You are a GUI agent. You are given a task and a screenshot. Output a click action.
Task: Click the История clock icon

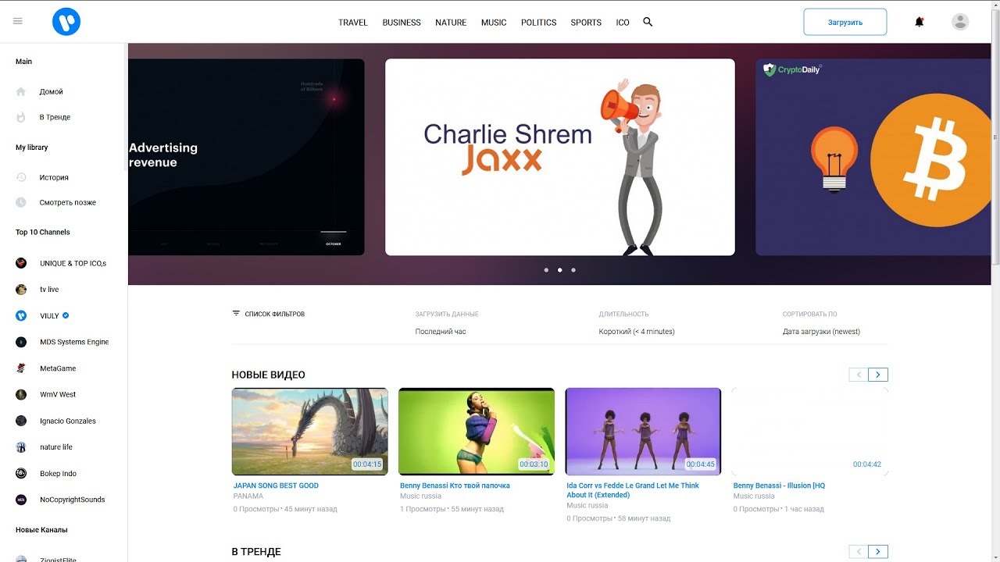[x=21, y=177]
